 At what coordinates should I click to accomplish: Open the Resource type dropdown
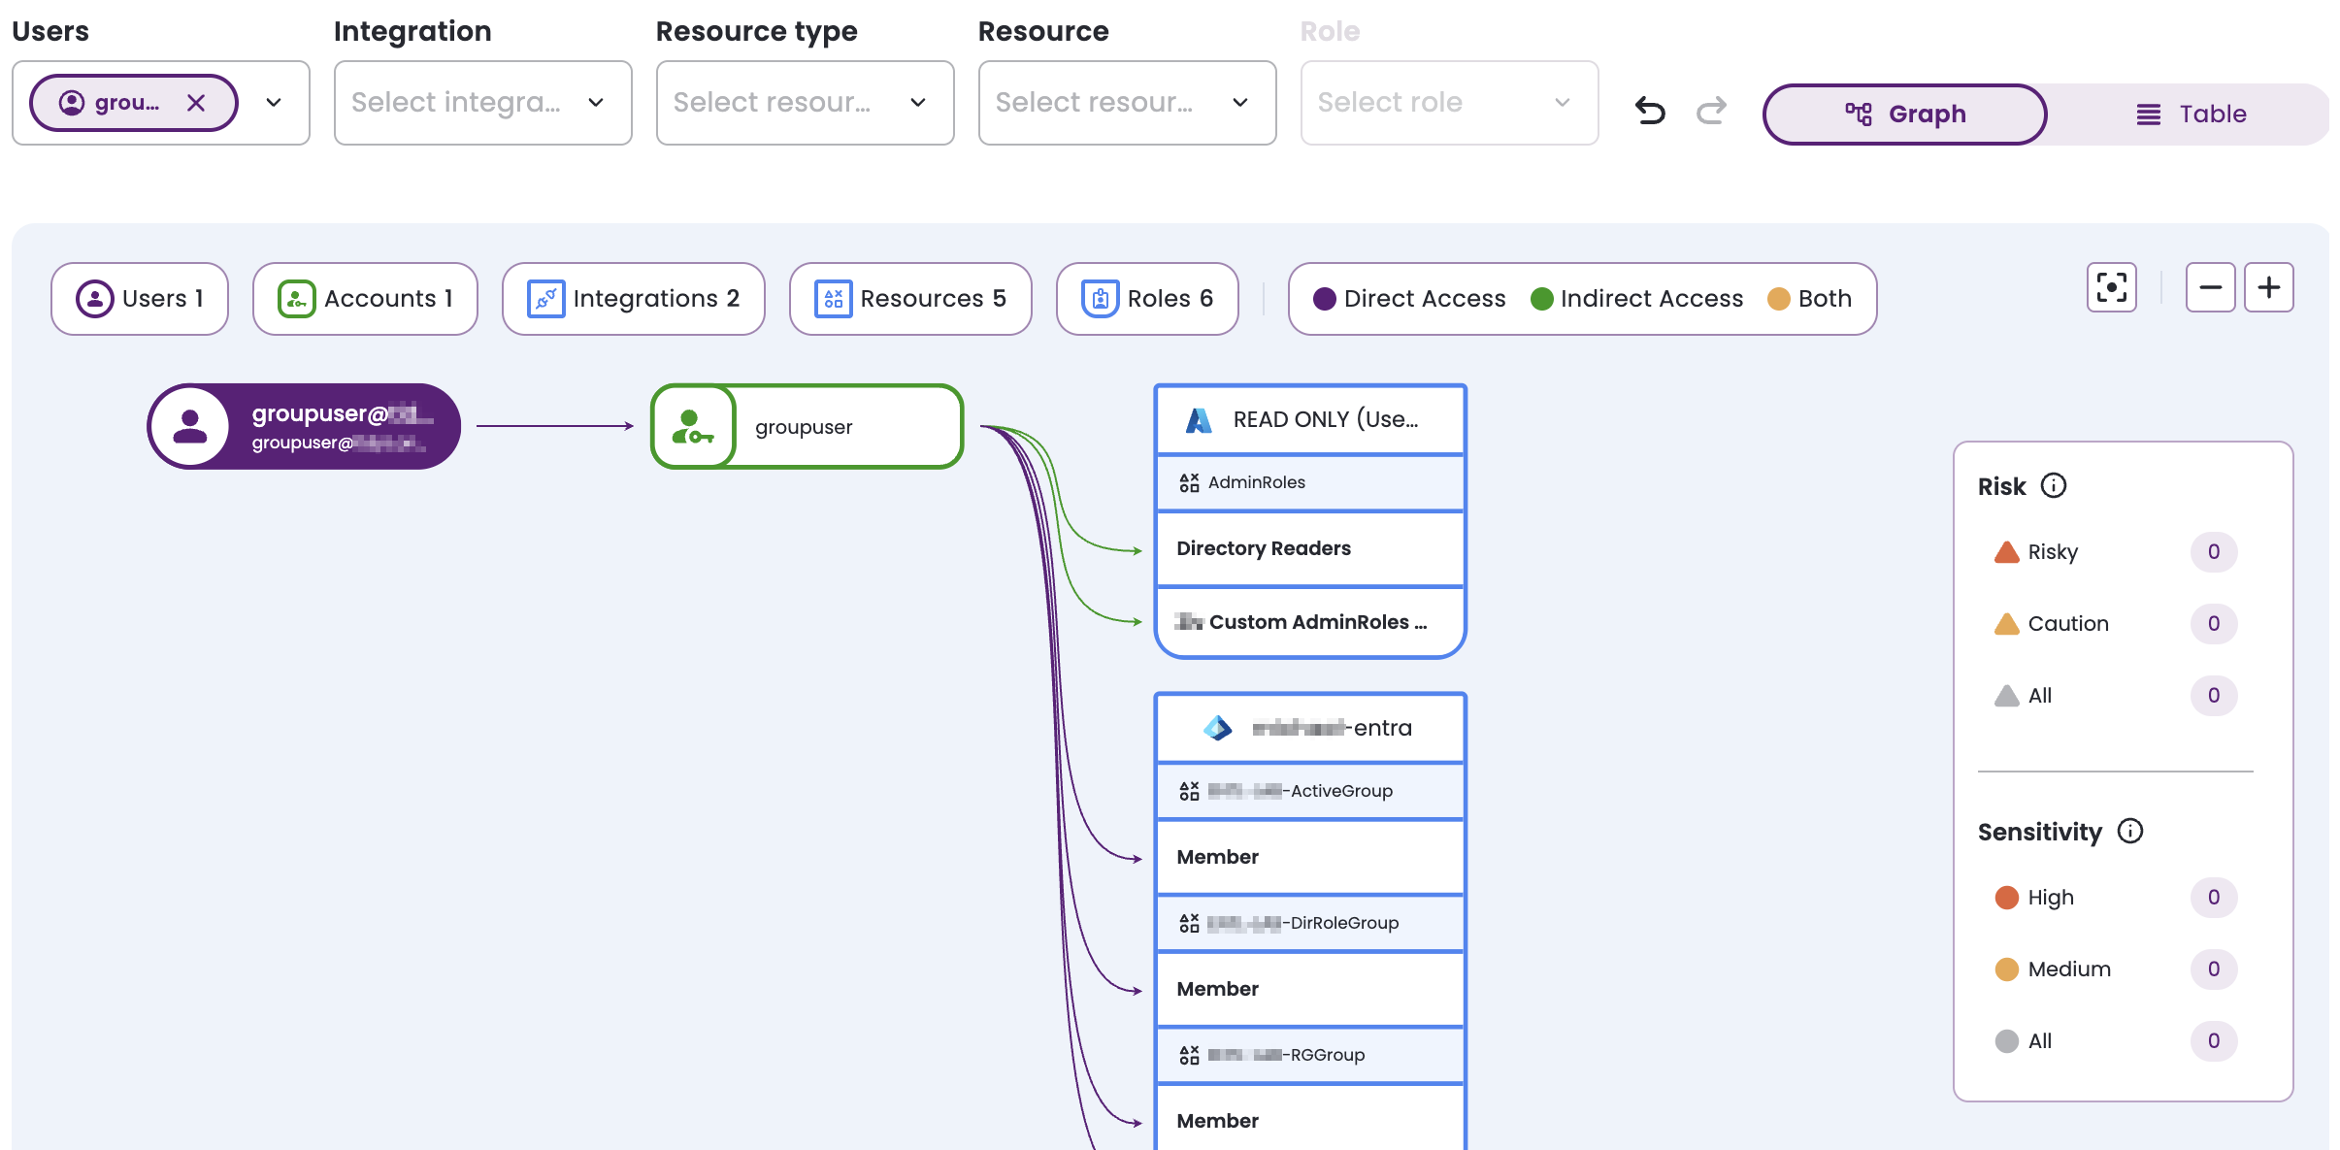[x=805, y=103]
